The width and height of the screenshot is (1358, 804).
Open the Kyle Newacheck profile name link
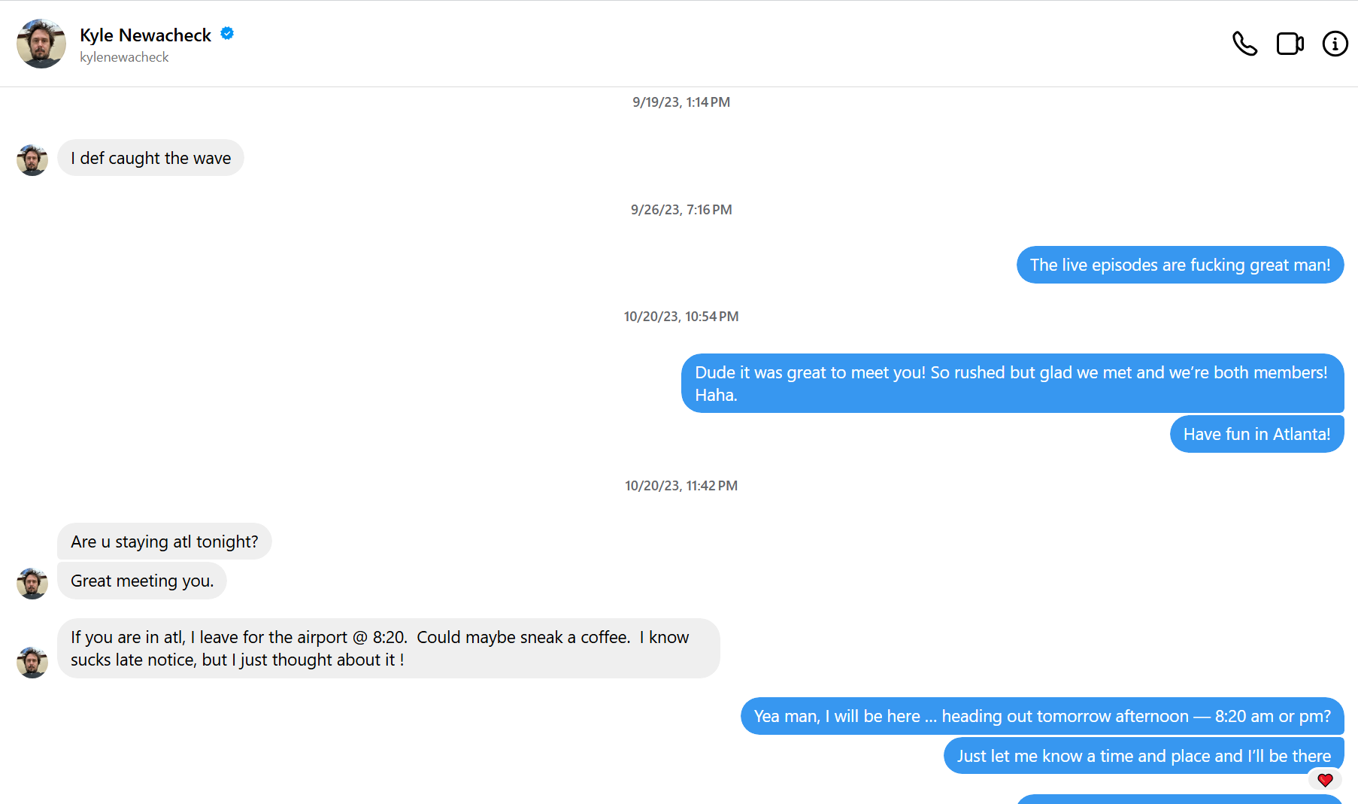[145, 35]
